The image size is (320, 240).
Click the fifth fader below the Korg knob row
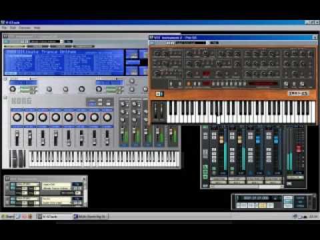(69, 138)
